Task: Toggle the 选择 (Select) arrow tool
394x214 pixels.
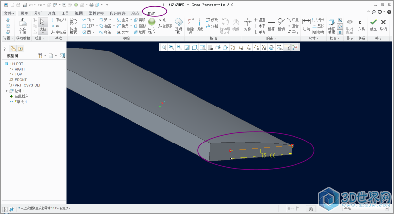Action: point(43,25)
